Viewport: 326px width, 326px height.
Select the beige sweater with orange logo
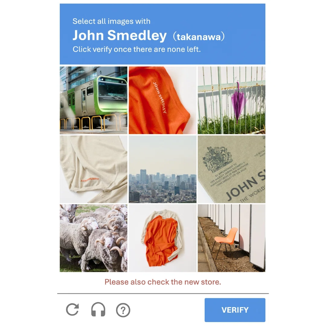click(94, 169)
